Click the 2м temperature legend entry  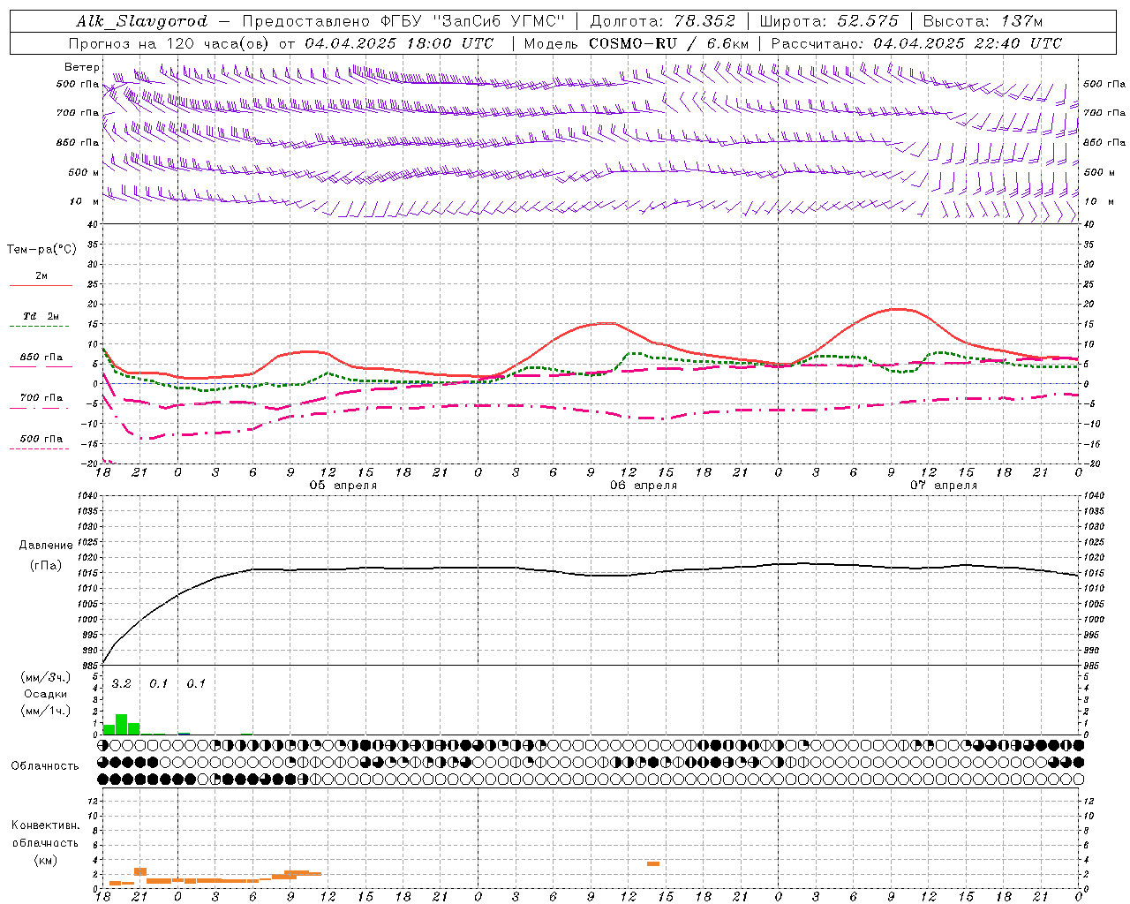(41, 276)
